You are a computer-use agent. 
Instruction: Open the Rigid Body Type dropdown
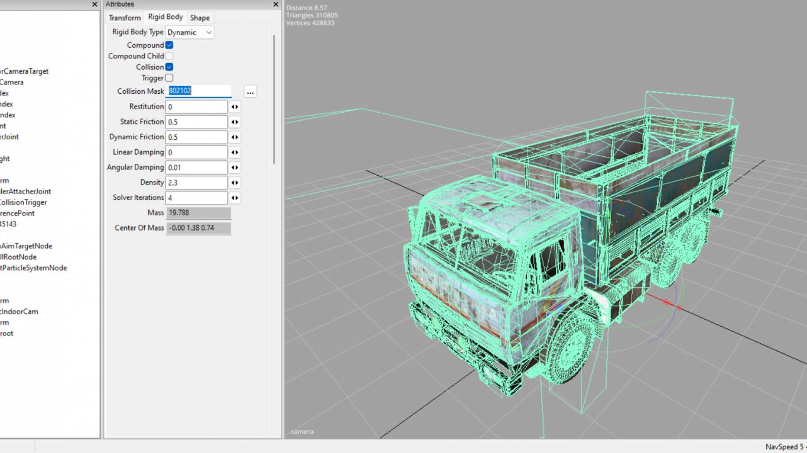(190, 32)
